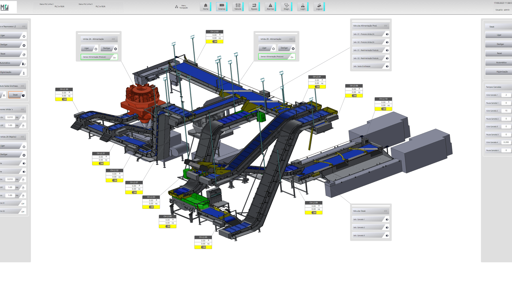This screenshot has width=512, height=288.
Task: Expand the Reprocesso L2 panel handle
Action: pyautogui.click(x=24, y=26)
